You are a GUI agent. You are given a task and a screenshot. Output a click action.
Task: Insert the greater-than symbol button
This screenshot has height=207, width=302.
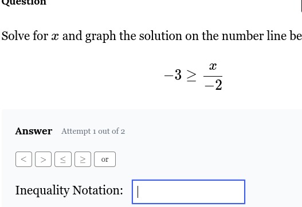pyautogui.click(x=43, y=159)
